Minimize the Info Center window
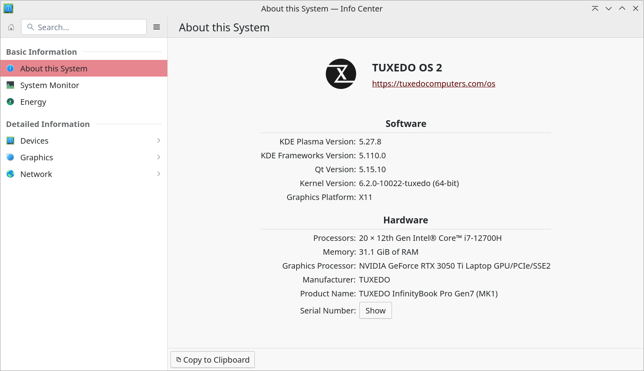 pyautogui.click(x=609, y=8)
